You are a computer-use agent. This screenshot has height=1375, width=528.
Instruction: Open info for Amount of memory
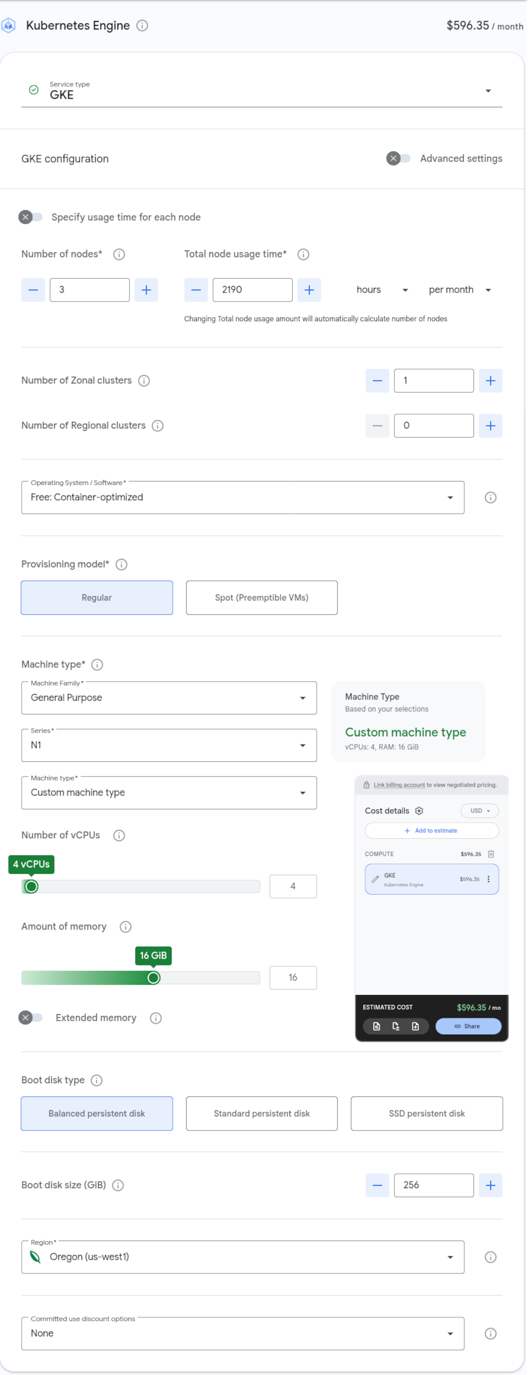pyautogui.click(x=126, y=927)
